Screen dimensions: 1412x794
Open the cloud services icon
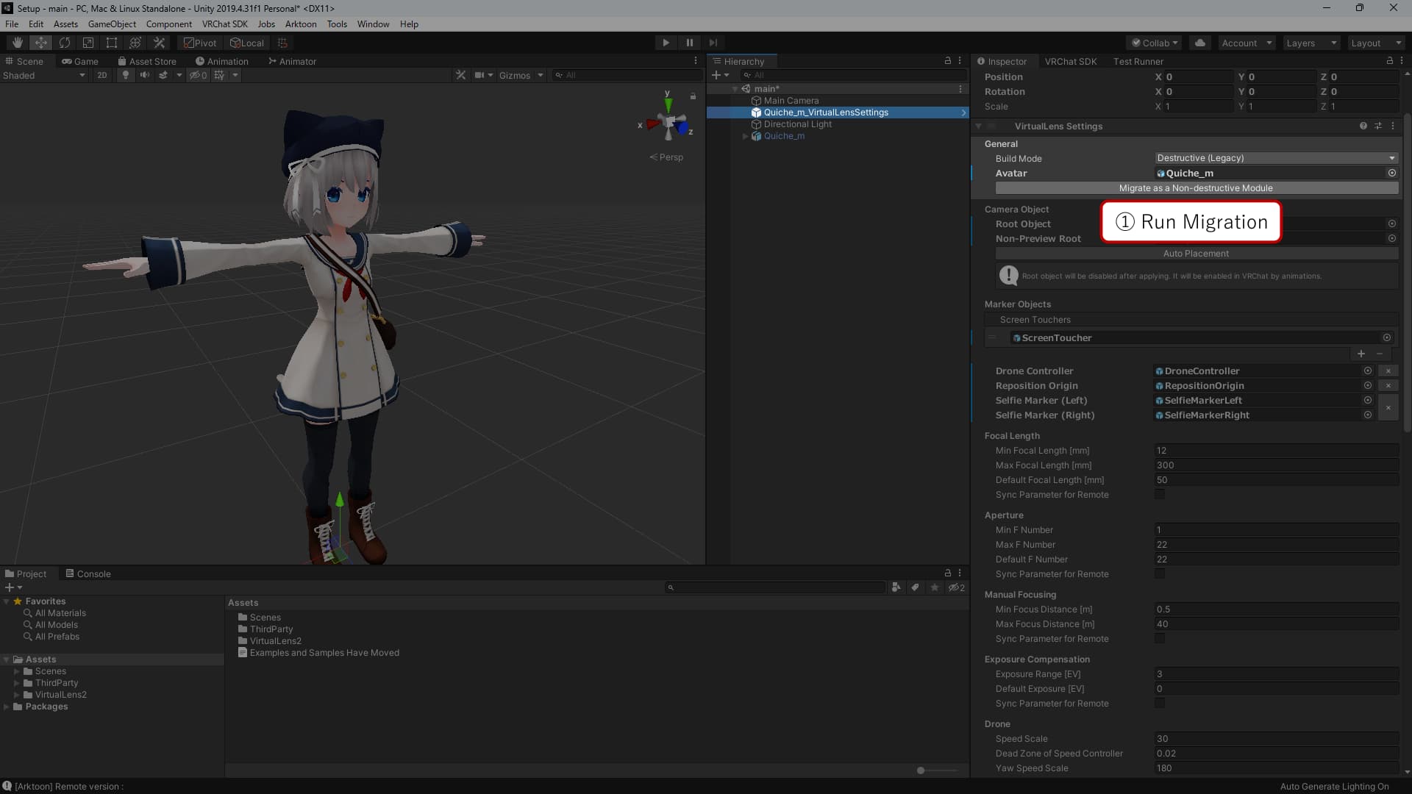(x=1200, y=43)
